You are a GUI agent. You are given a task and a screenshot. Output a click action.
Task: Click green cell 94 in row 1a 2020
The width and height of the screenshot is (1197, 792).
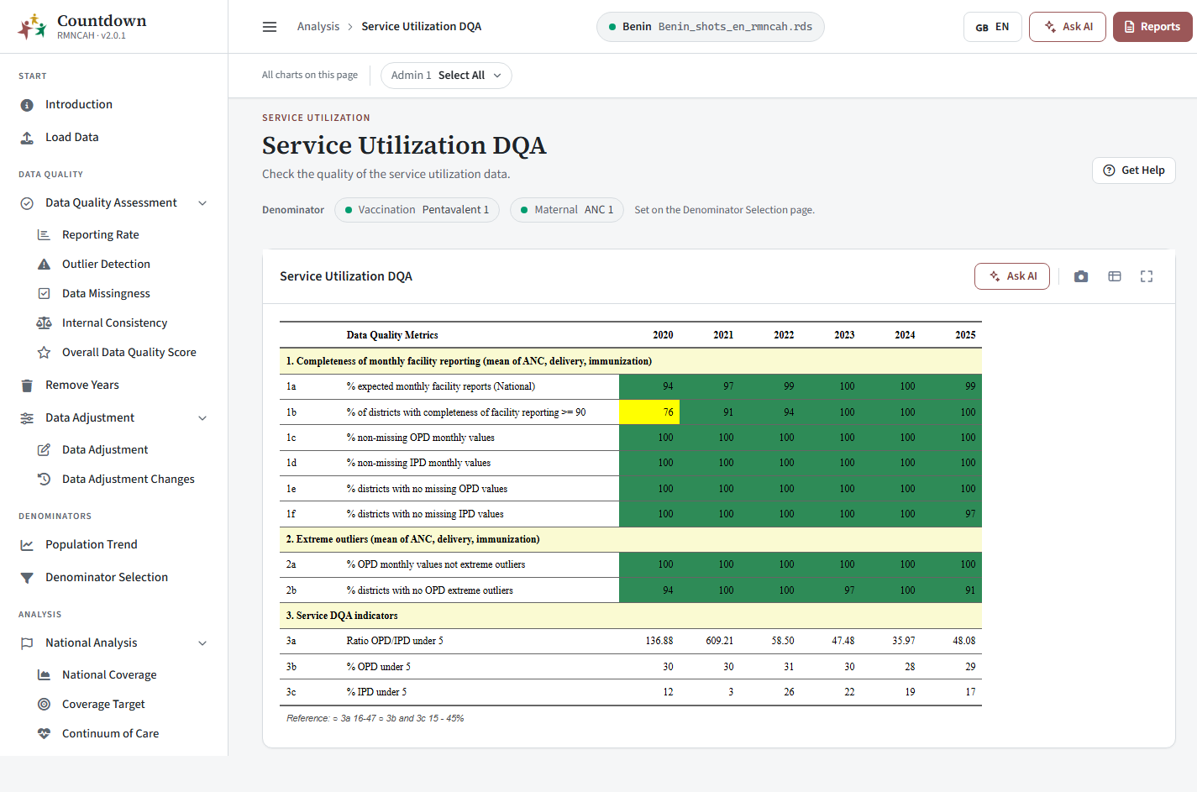tap(649, 386)
